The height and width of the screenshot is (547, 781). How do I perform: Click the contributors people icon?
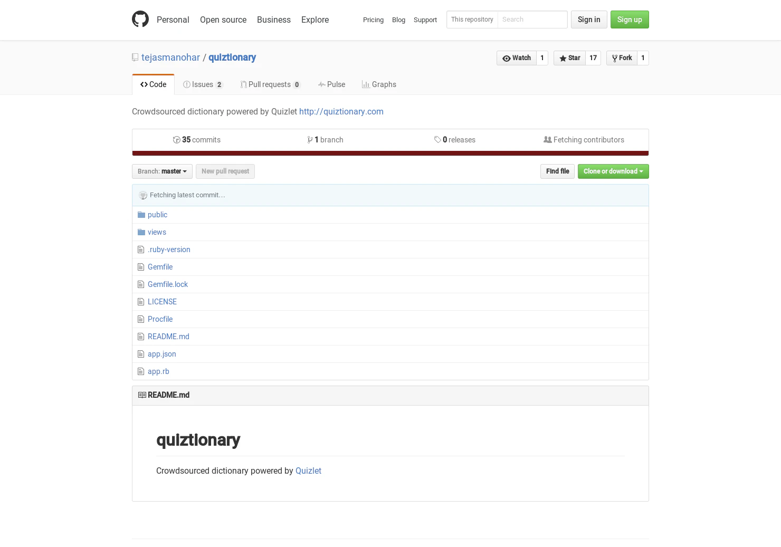(x=548, y=139)
